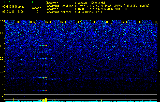Click the 1605 time marker

[78, 22]
